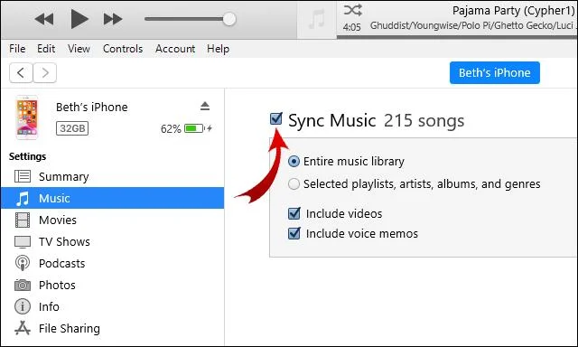
Task: Play the current song
Action: point(79,19)
